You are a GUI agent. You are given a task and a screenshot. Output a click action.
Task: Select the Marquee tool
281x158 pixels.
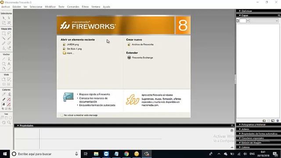click(4, 33)
